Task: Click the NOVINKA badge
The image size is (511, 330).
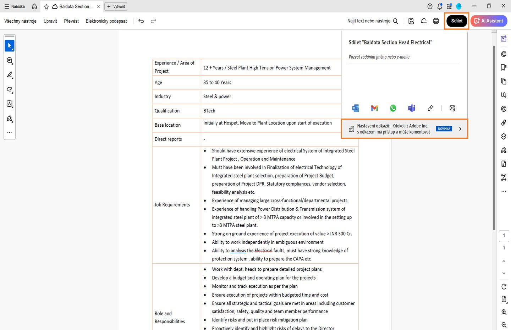Action: tap(444, 129)
